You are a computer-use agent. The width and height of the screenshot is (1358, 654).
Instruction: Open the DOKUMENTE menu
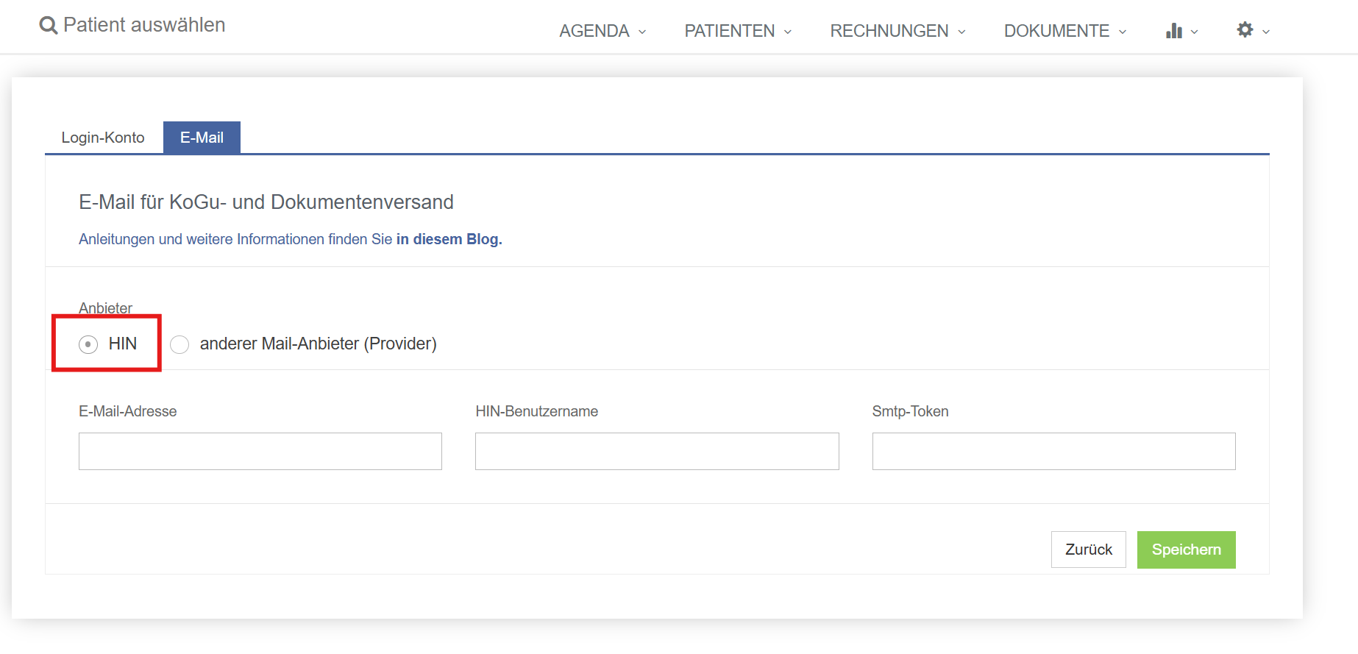pos(1056,31)
